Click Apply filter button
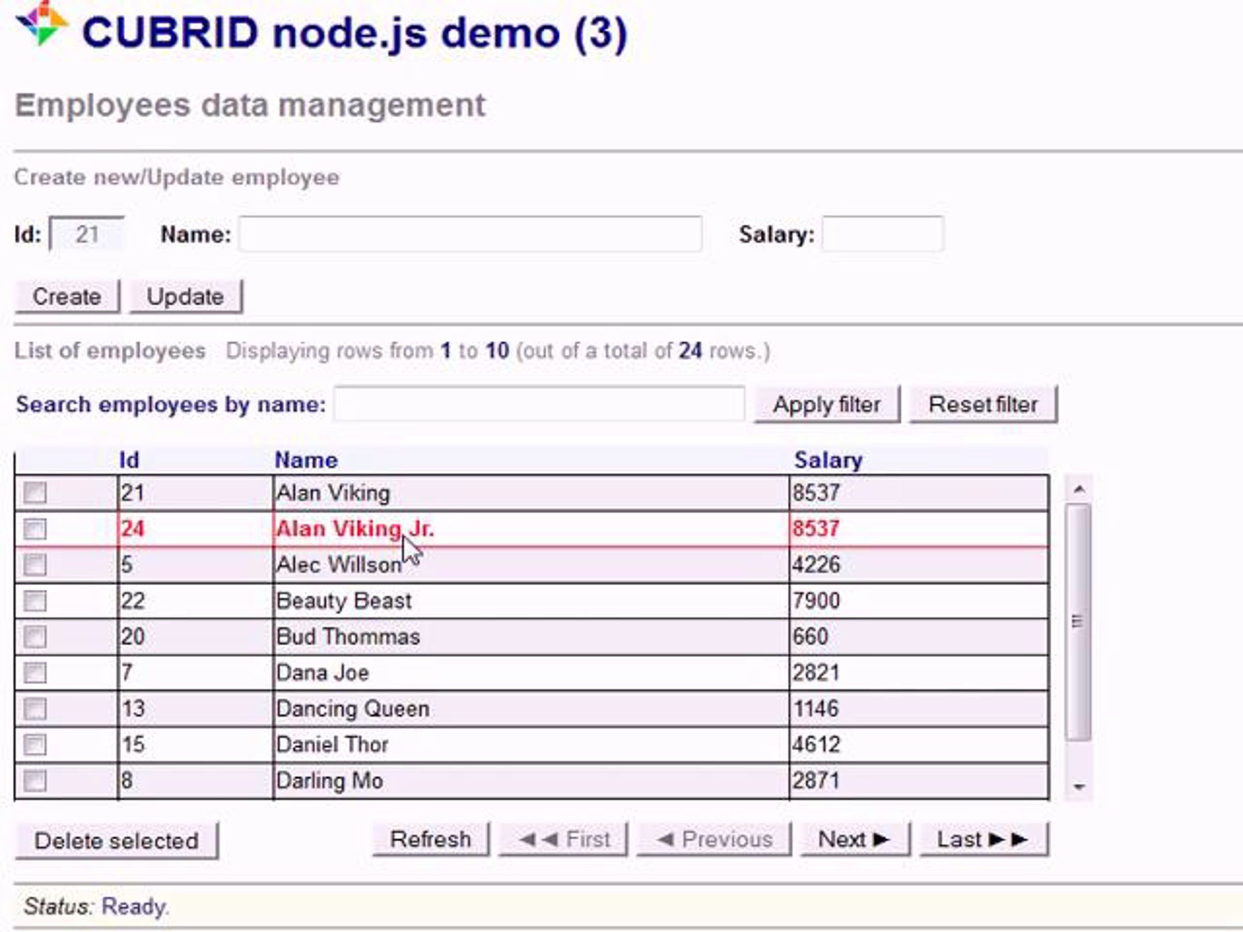The width and height of the screenshot is (1243, 932). pyautogui.click(x=827, y=404)
